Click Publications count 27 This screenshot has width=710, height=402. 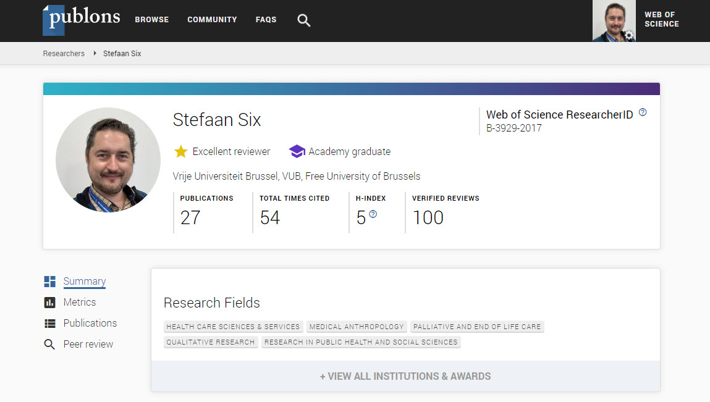point(190,218)
